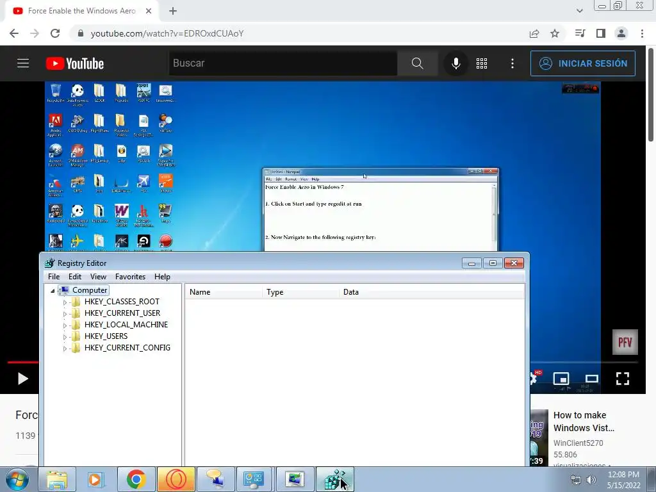Open the Favorites menu in Registry Editor
Image resolution: width=656 pixels, height=492 pixels.
point(130,277)
